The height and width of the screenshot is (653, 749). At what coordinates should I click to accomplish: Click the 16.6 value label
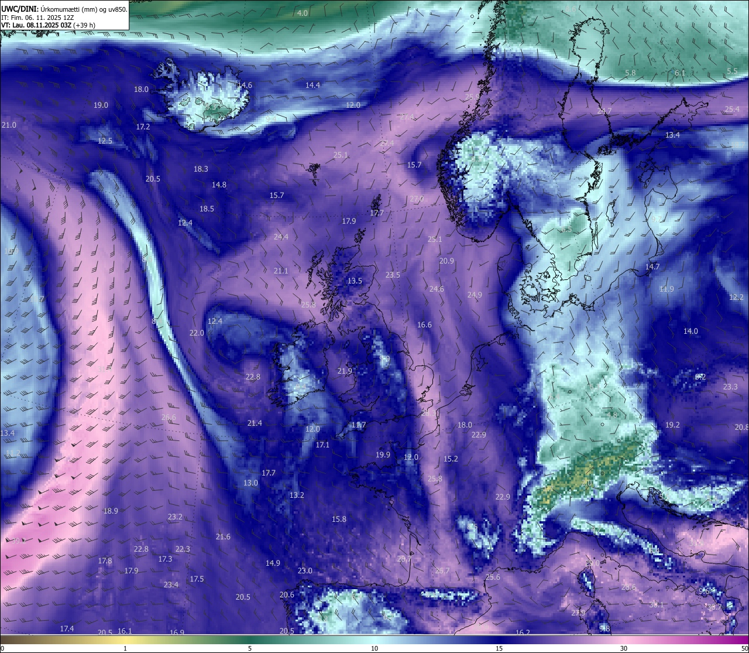424,324
